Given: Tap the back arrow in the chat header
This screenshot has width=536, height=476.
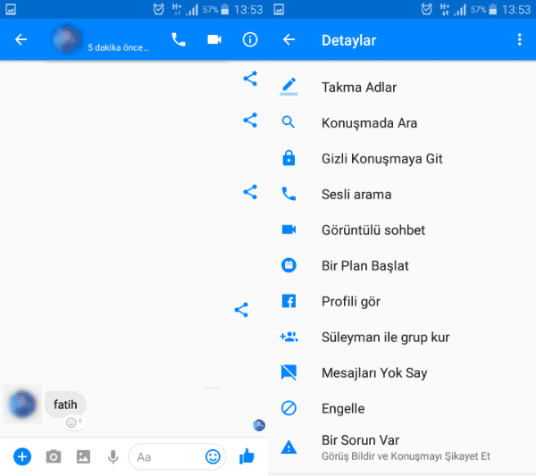Looking at the screenshot, I should point(21,39).
